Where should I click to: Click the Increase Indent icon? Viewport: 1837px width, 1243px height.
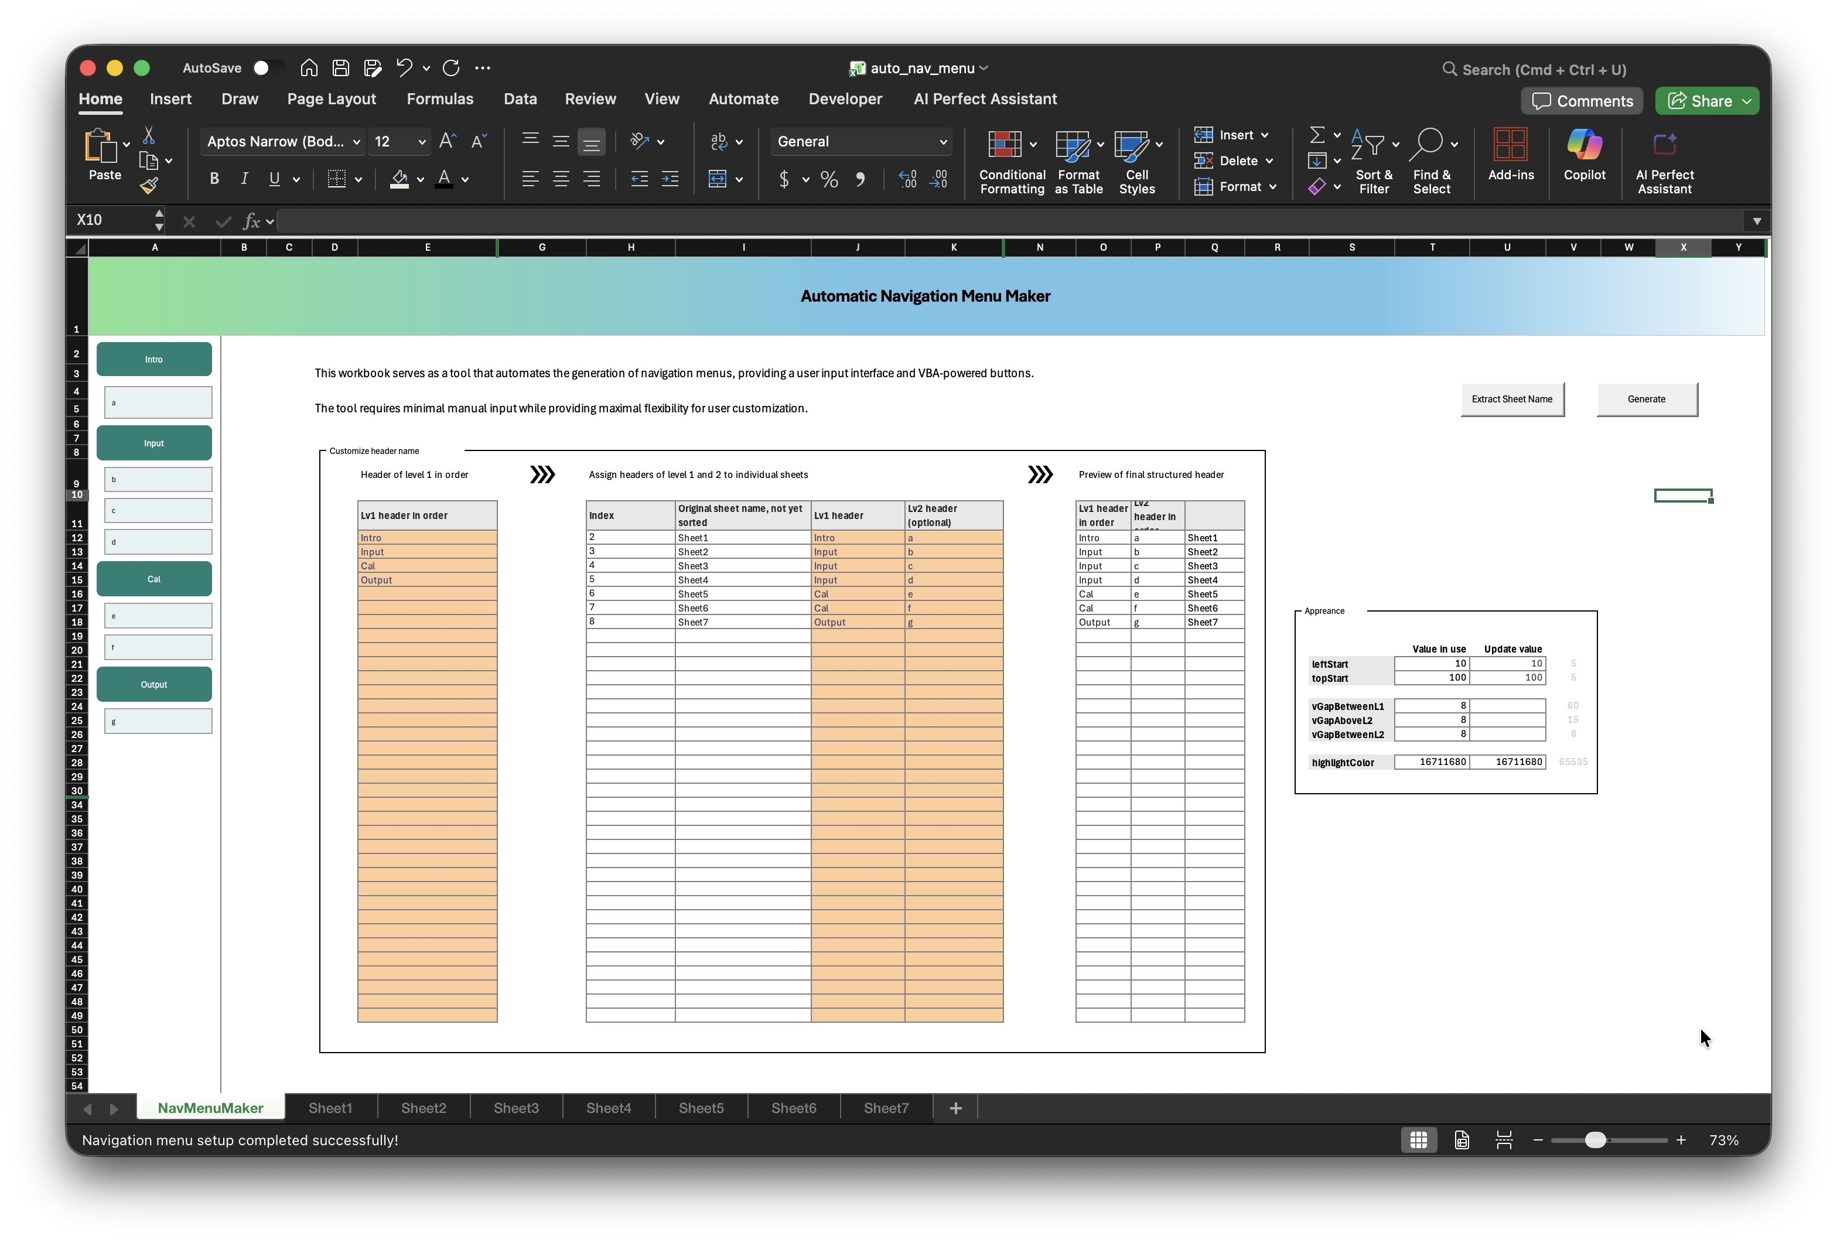[670, 179]
